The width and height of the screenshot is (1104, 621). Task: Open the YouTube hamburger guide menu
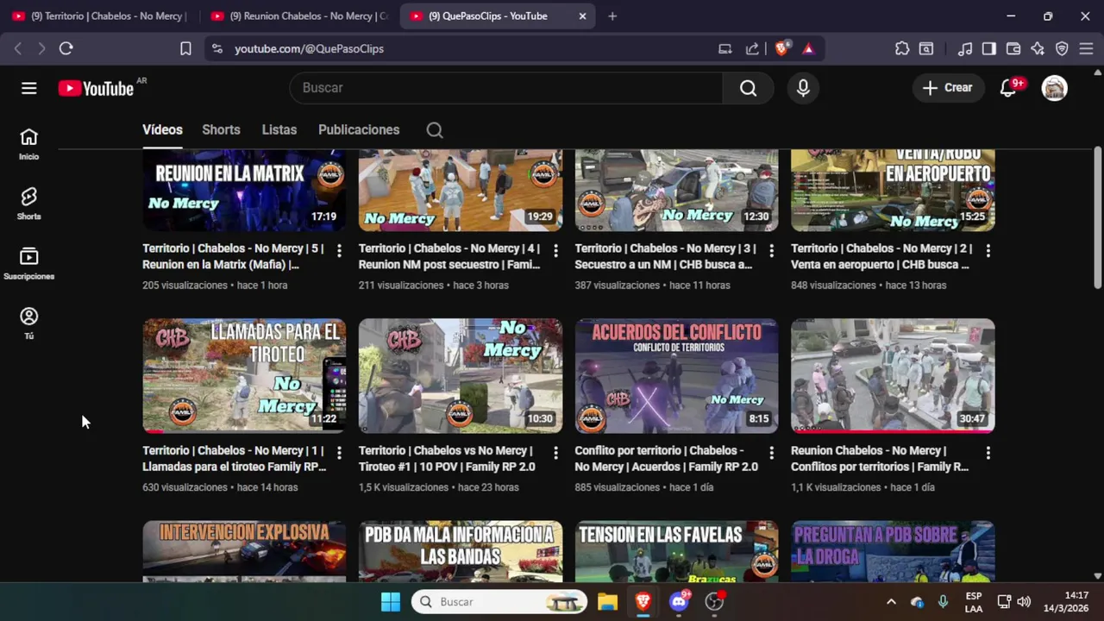coord(29,88)
